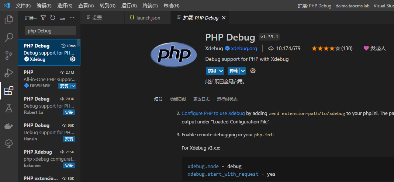Click the verified badge beside xdebug.org

coord(227,48)
